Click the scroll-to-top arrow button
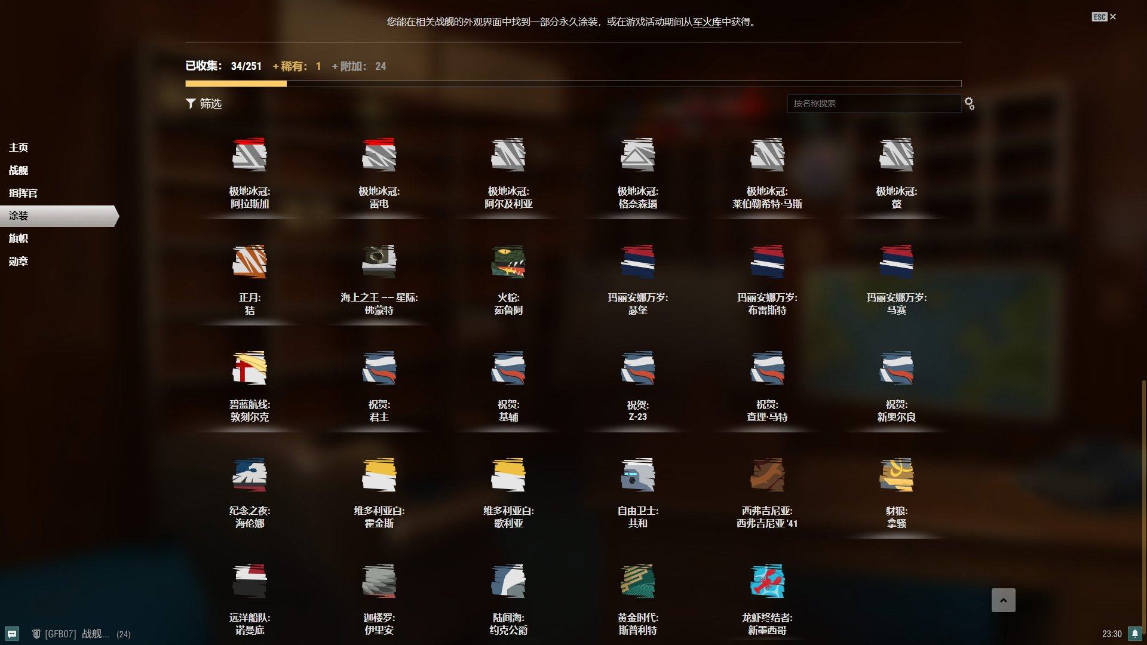The width and height of the screenshot is (1147, 645). pyautogui.click(x=1003, y=600)
